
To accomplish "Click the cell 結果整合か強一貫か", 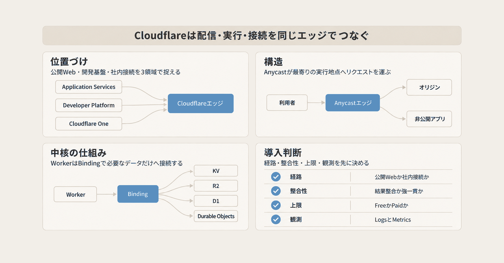I will coord(399,191).
